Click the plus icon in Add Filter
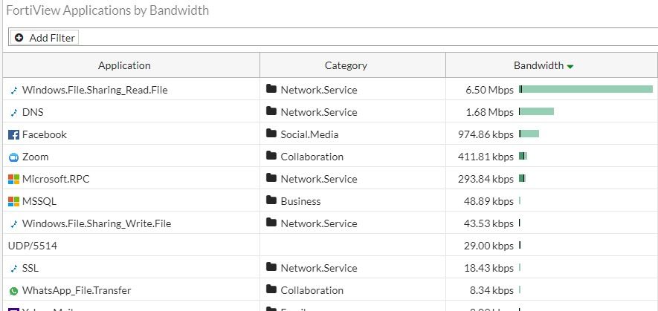The image size is (658, 311). coord(19,37)
